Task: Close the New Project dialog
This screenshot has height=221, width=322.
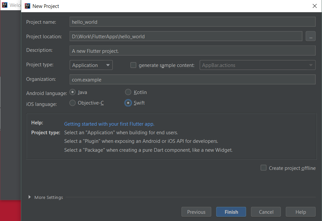Action: point(314,6)
